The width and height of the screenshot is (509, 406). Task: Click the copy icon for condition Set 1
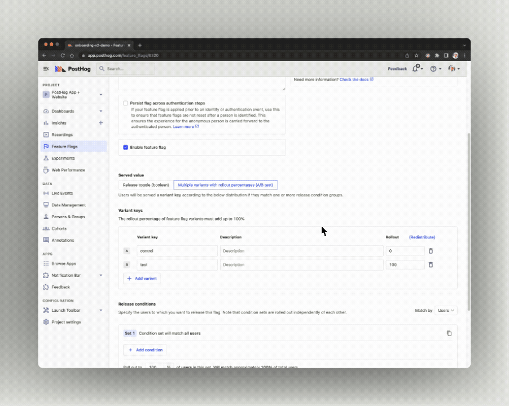[x=449, y=333]
